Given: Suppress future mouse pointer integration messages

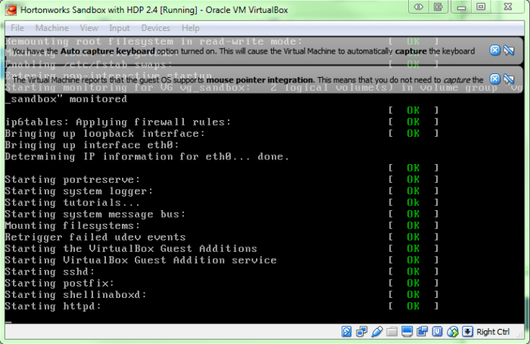Looking at the screenshot, I should coord(509,79).
